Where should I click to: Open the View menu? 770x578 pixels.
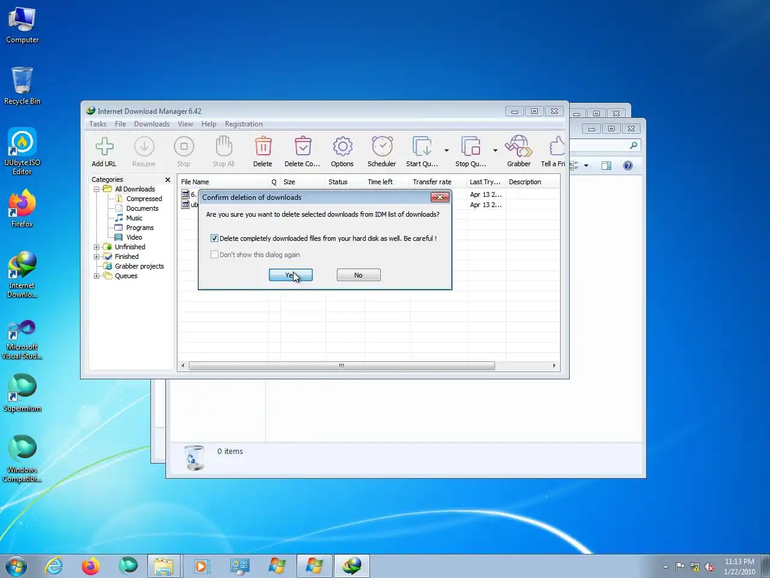185,124
